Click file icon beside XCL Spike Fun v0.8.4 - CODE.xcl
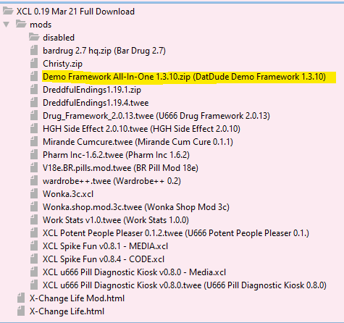This screenshot has height=323, width=344. (34, 259)
